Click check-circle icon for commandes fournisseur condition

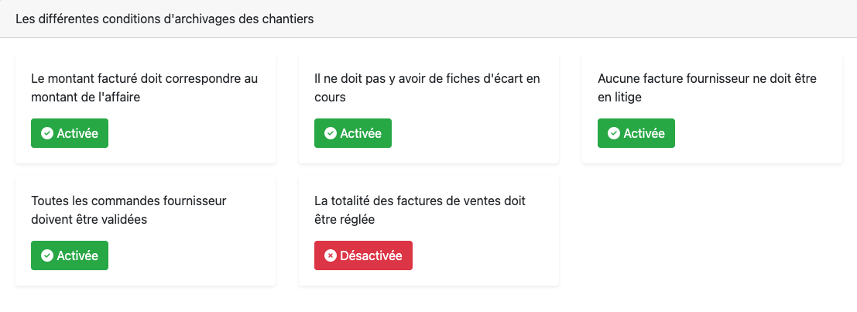(x=47, y=255)
